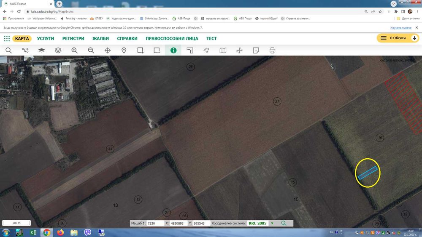Open the Други отметки bookmarks folder

(408, 19)
